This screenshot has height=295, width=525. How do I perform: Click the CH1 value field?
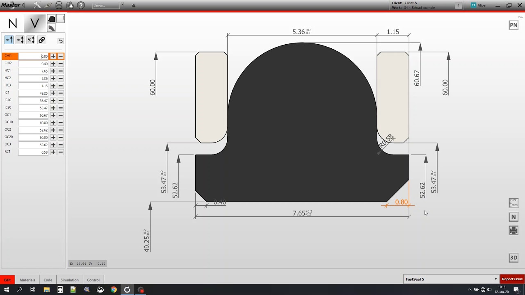33,56
